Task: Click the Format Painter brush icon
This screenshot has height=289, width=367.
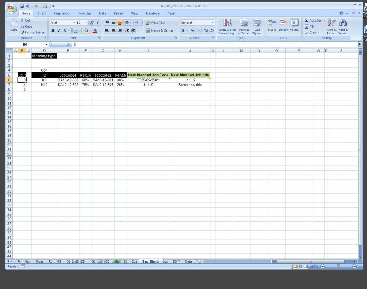Action: pos(22,33)
